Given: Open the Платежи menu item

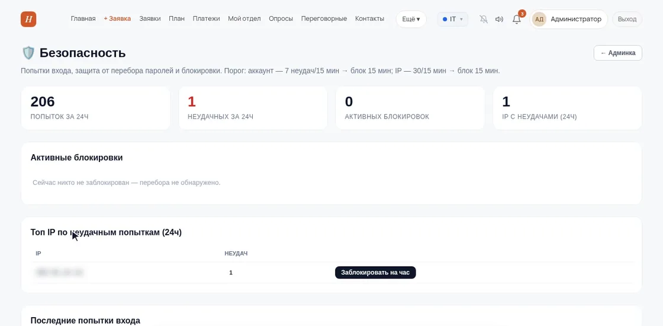Looking at the screenshot, I should [207, 18].
